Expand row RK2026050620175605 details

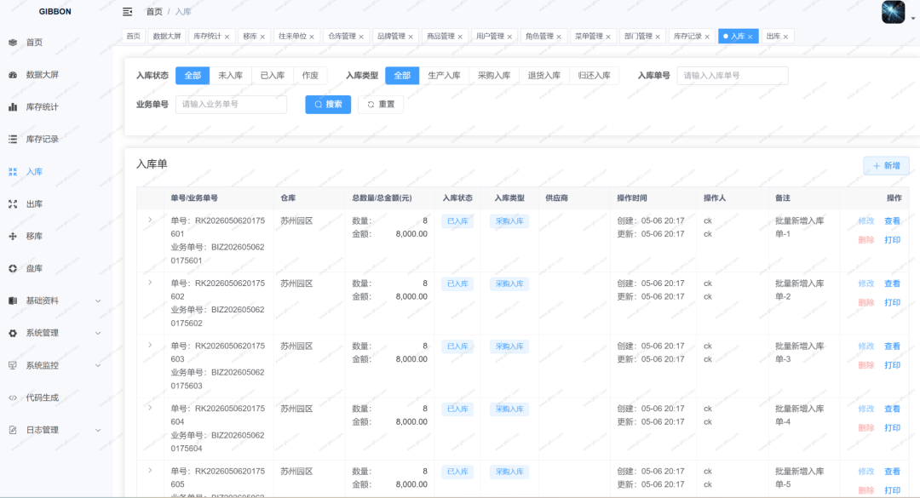pos(150,471)
